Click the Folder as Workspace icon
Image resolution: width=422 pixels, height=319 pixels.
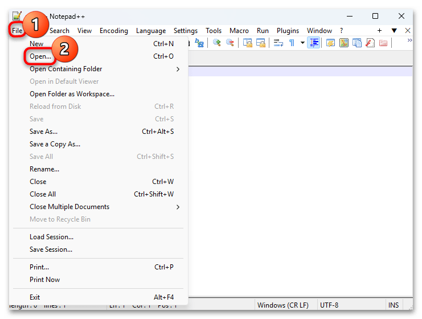tap(383, 43)
